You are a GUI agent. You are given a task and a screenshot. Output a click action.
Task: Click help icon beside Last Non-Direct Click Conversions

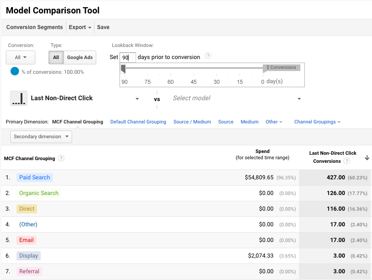(347, 161)
